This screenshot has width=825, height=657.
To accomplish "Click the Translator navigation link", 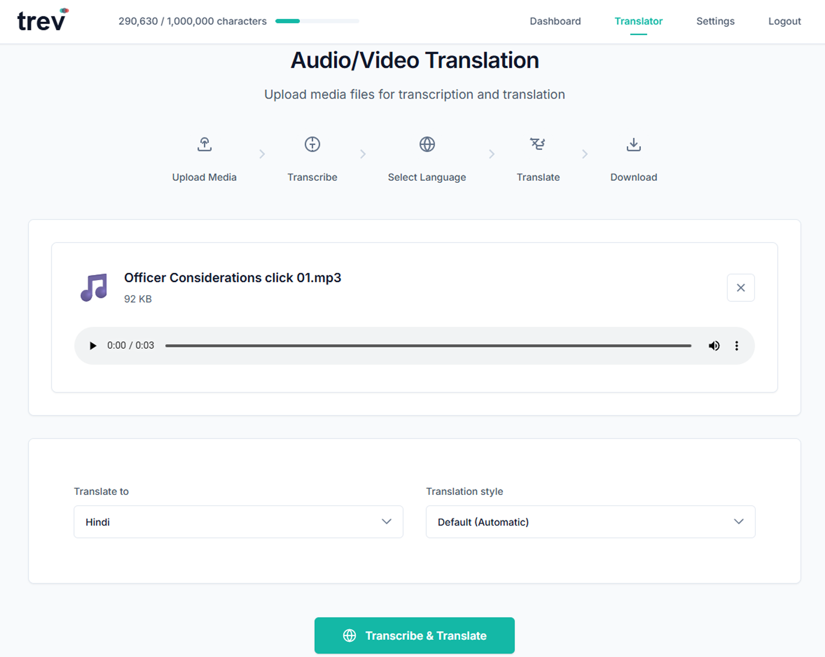I will coord(638,21).
